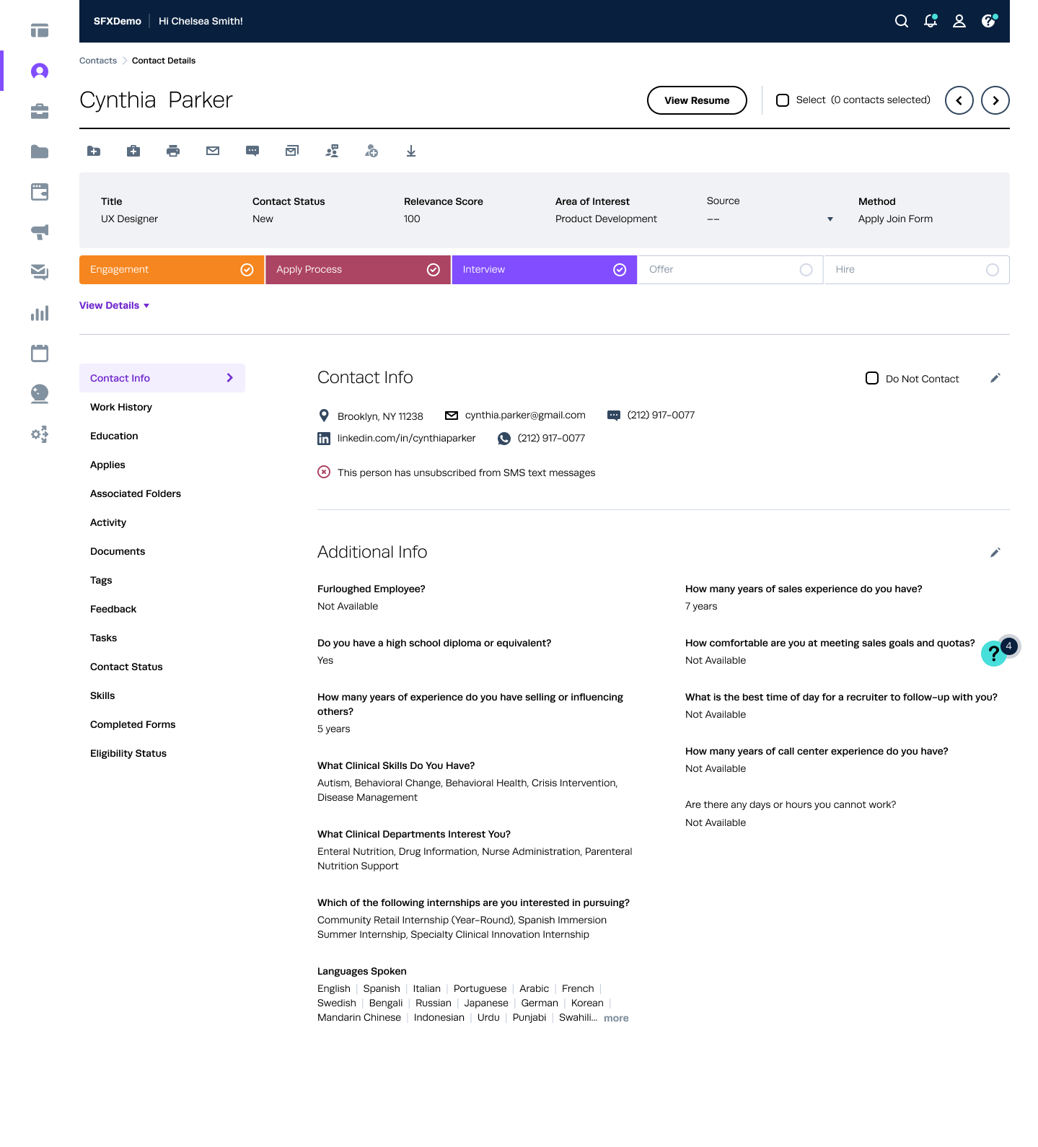Screen dimensions: 1038x1147
Task: Open the briefcase icon in left sidebar
Action: 40,111
